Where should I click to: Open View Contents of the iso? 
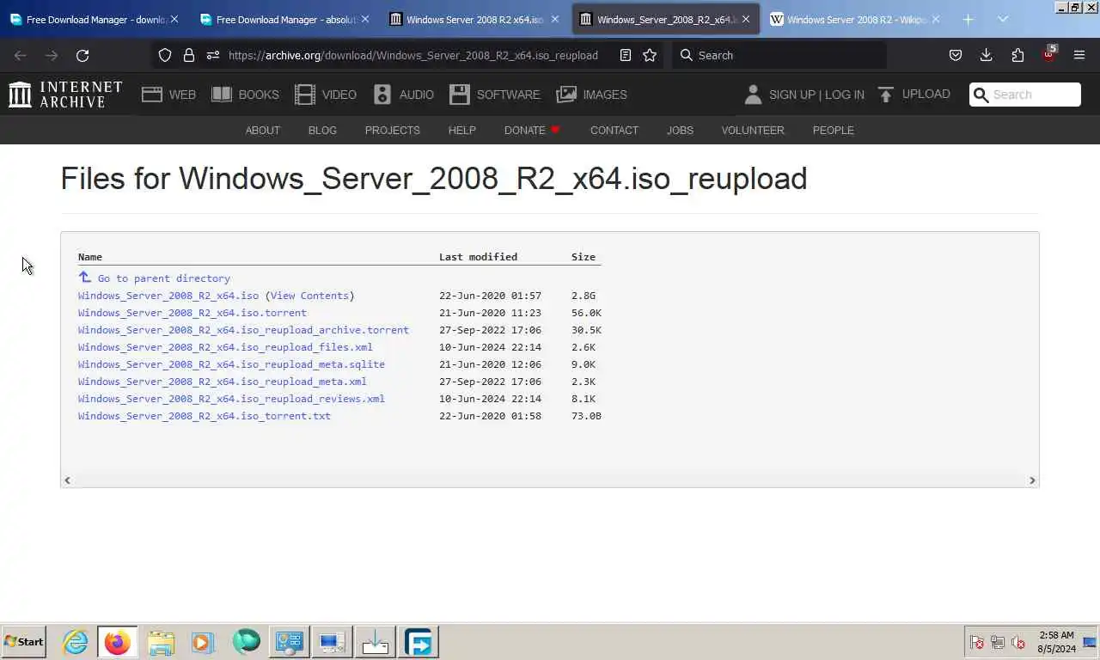(x=309, y=296)
